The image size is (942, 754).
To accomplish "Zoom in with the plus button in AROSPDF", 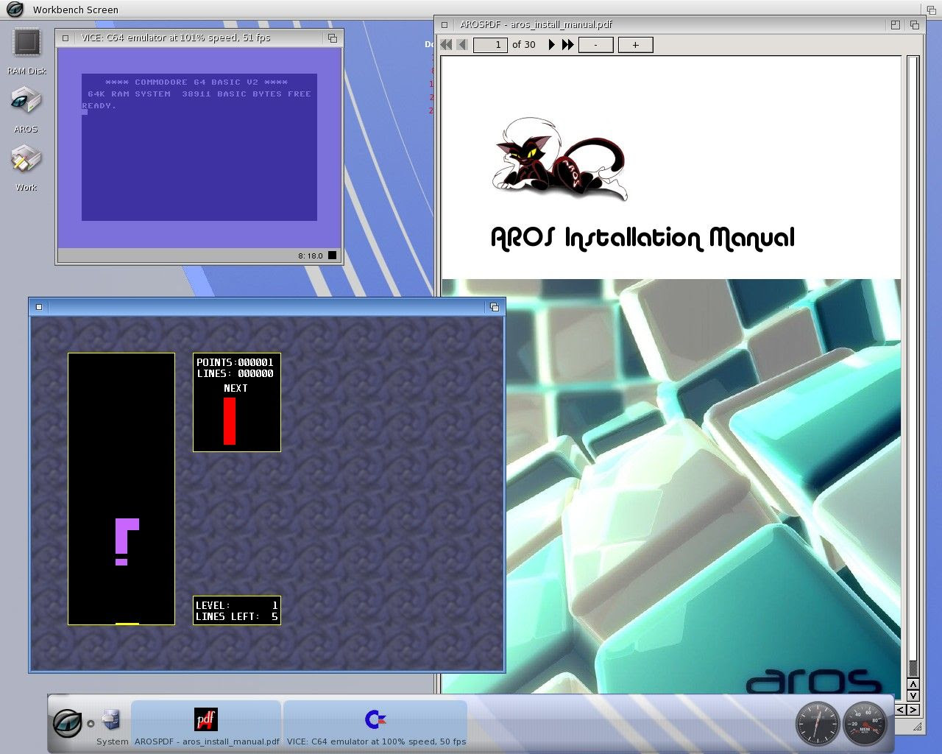I will (635, 45).
